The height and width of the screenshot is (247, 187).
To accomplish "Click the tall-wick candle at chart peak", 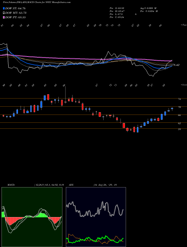I will pos(65,102).
